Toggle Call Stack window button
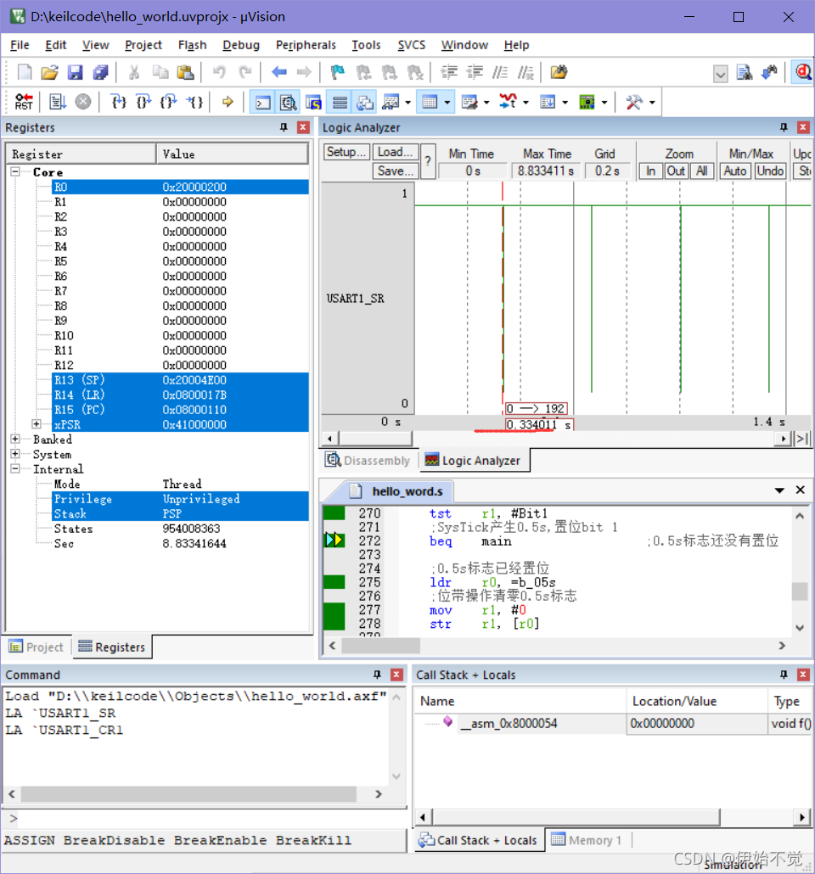 coord(365,102)
